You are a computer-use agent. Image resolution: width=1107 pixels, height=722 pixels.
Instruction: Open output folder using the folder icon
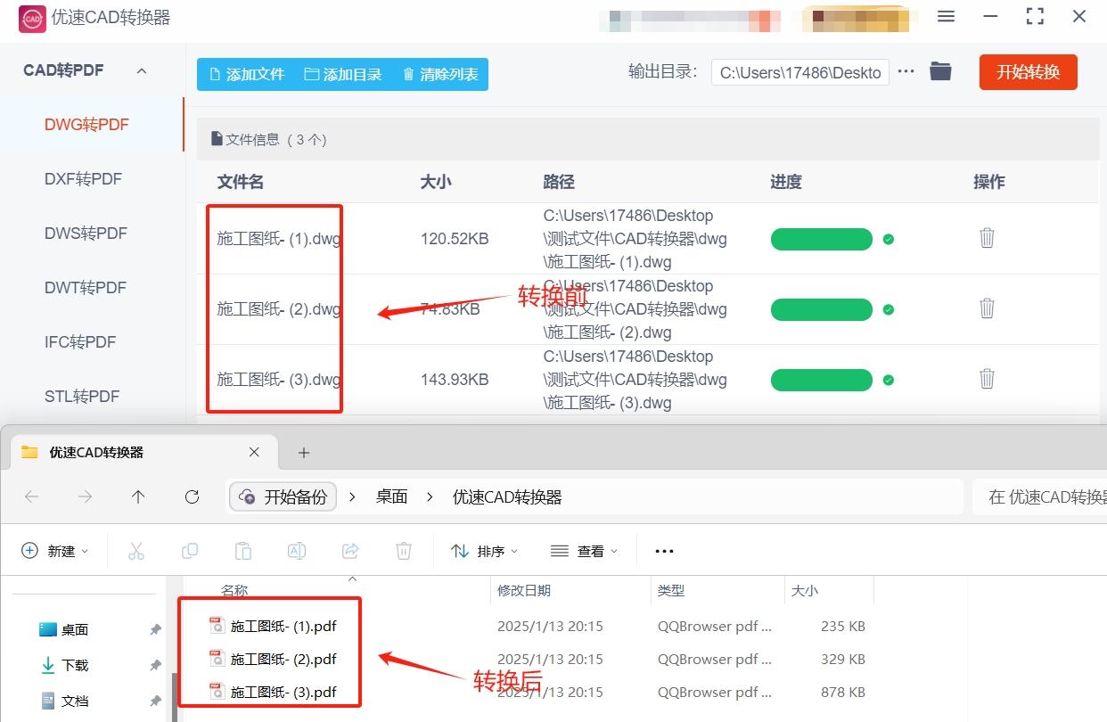tap(940, 71)
